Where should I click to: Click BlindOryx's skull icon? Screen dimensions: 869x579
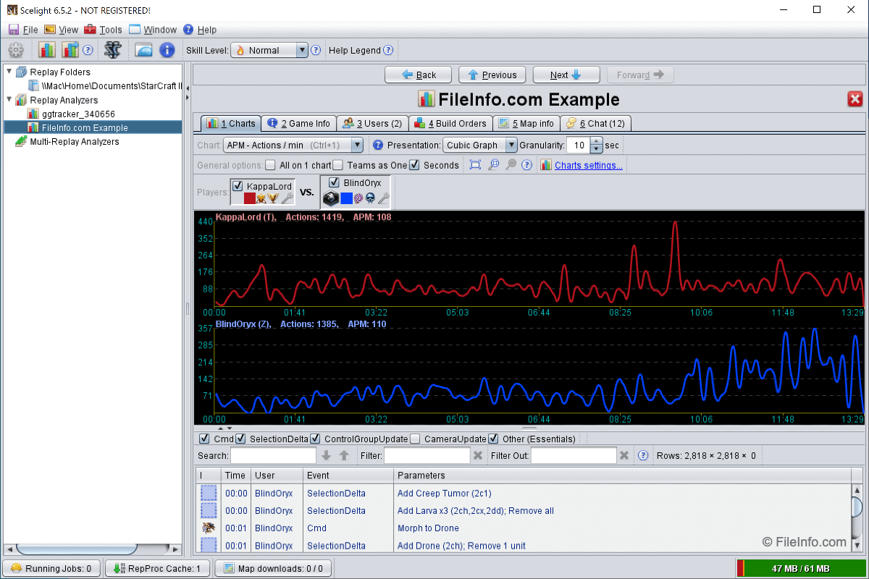(370, 198)
